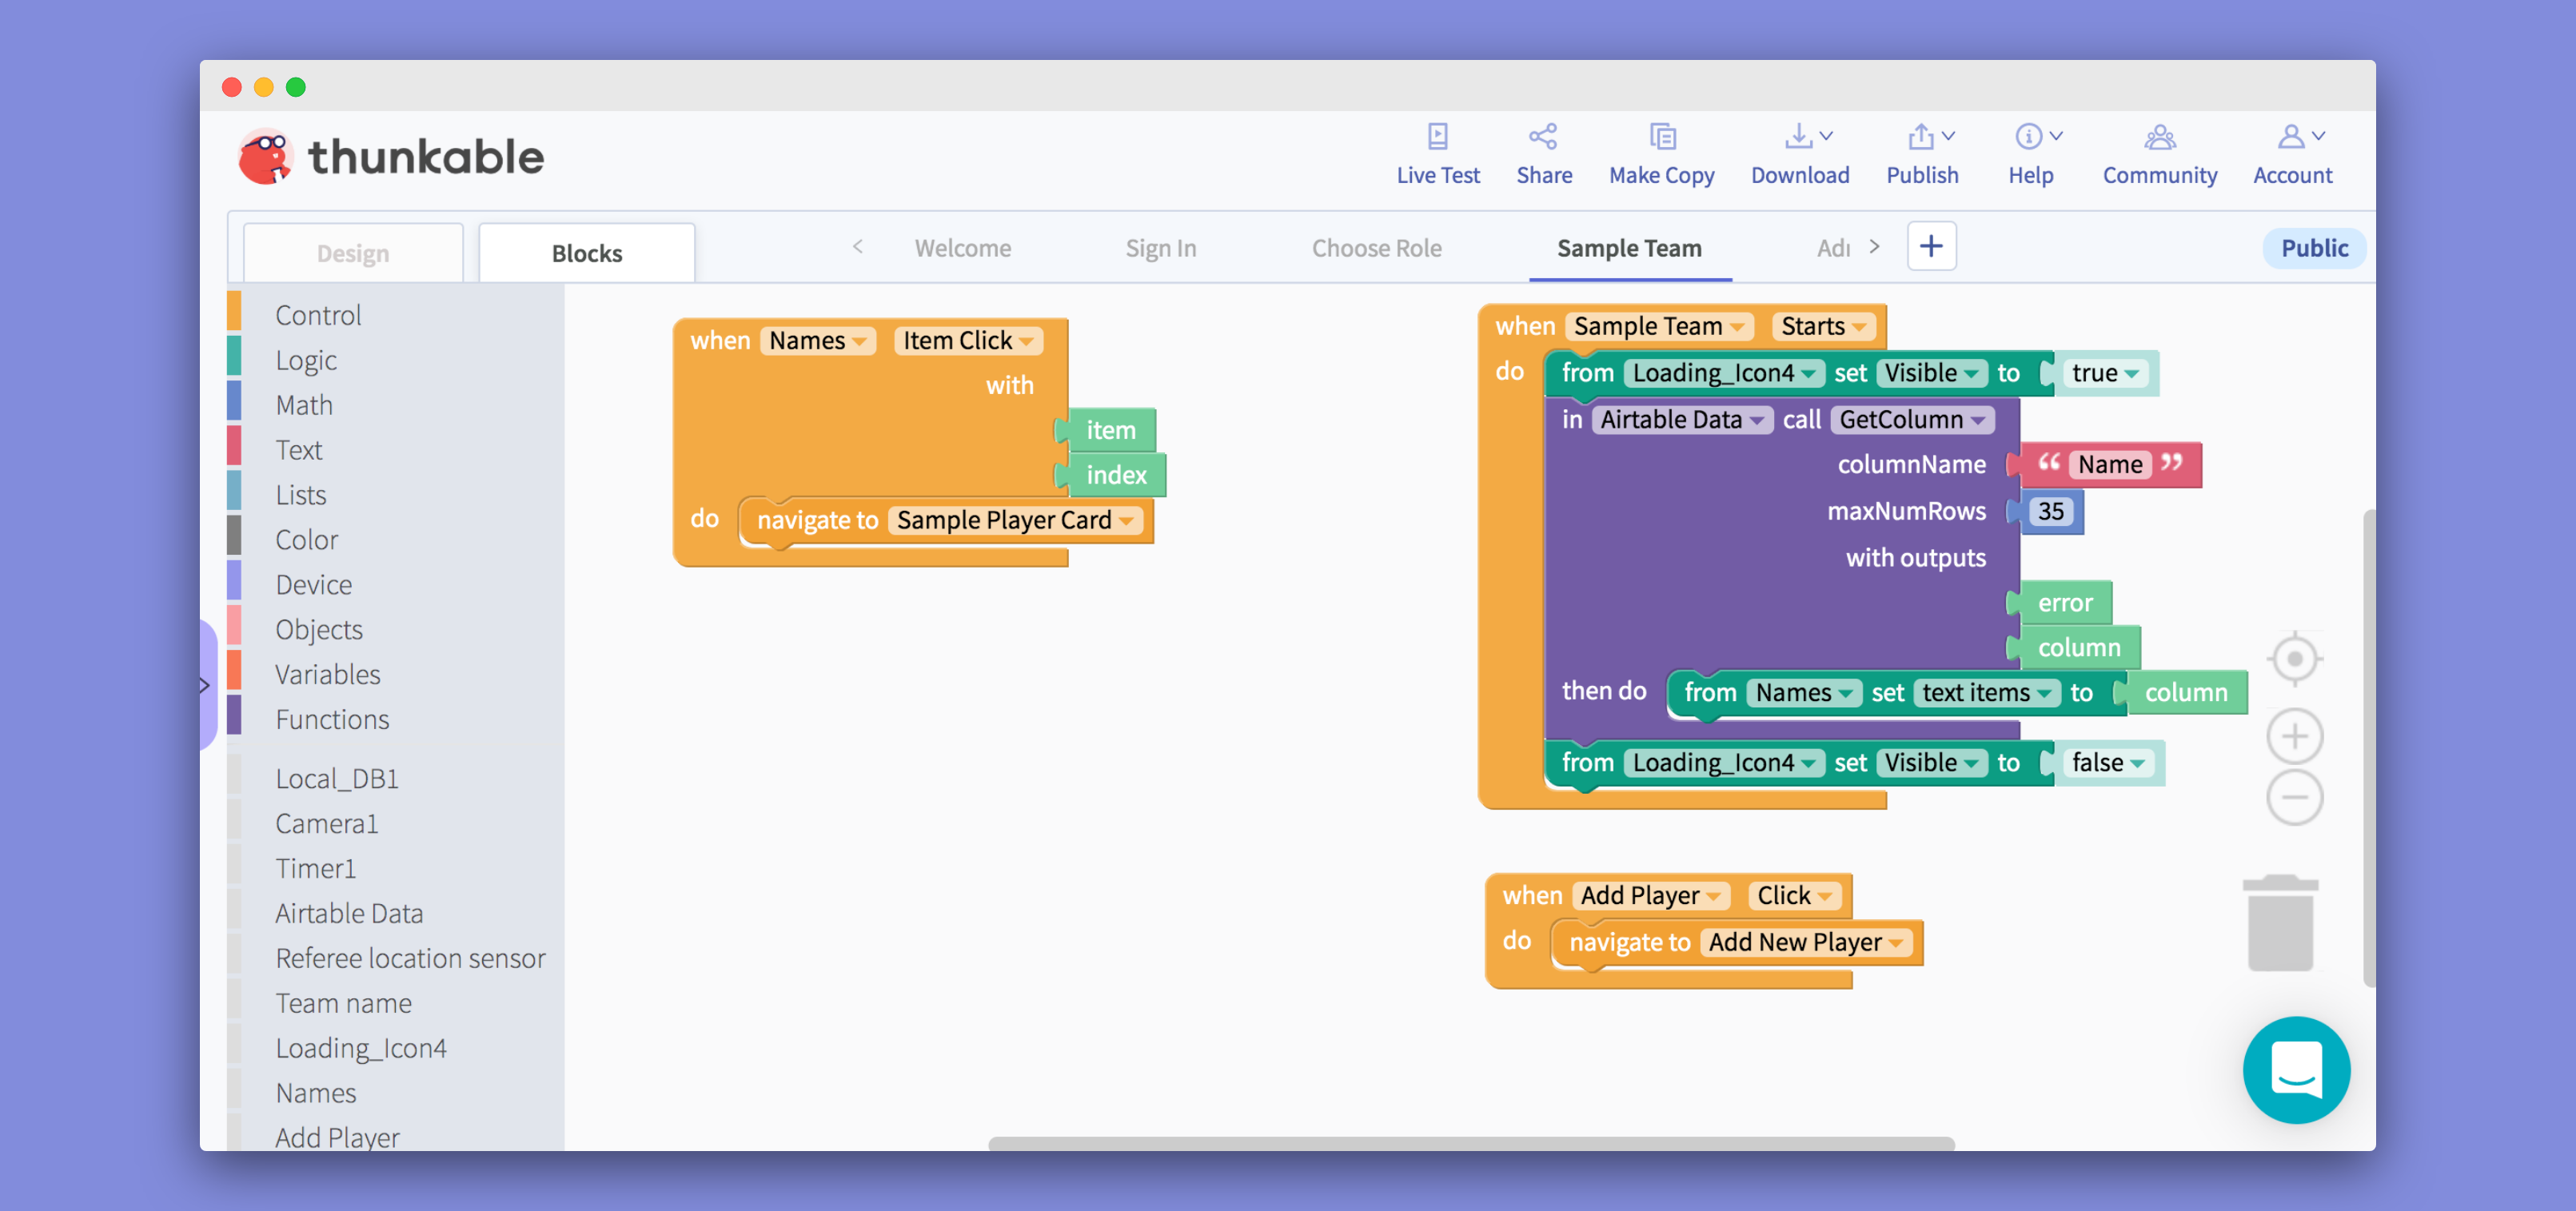The width and height of the screenshot is (2576, 1211).
Task: Center the workspace with crosshair icon
Action: pos(2294,659)
